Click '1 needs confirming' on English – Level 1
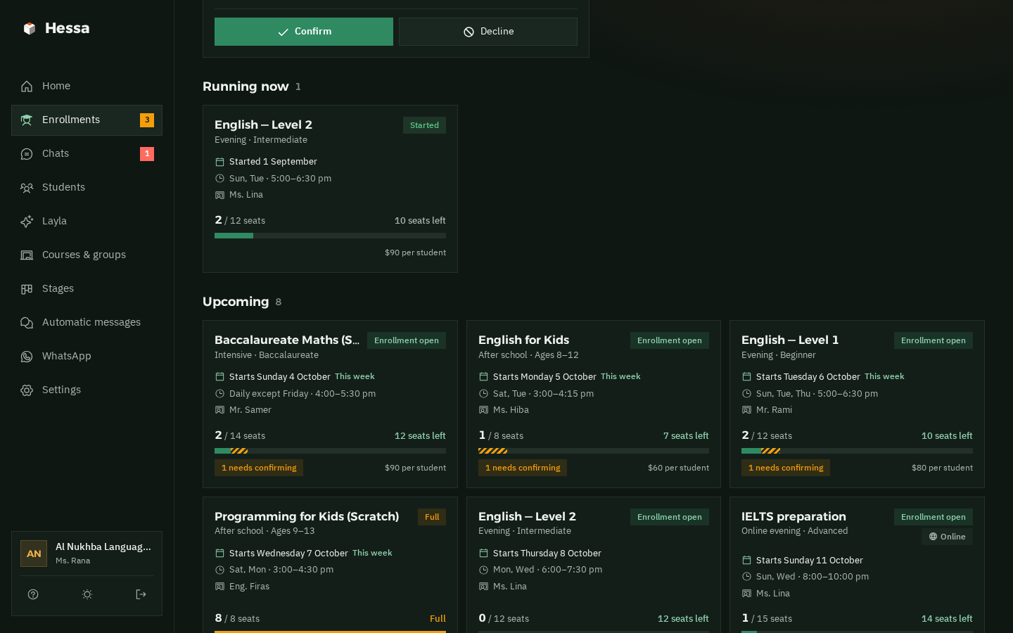The width and height of the screenshot is (1013, 633). tap(786, 468)
